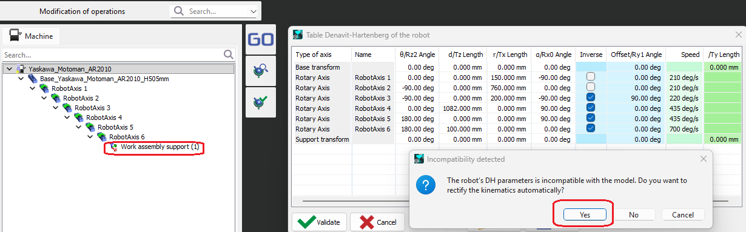Viewport: 746px width, 232px height.
Task: Switch to the Machine tab
Action: [x=32, y=36]
